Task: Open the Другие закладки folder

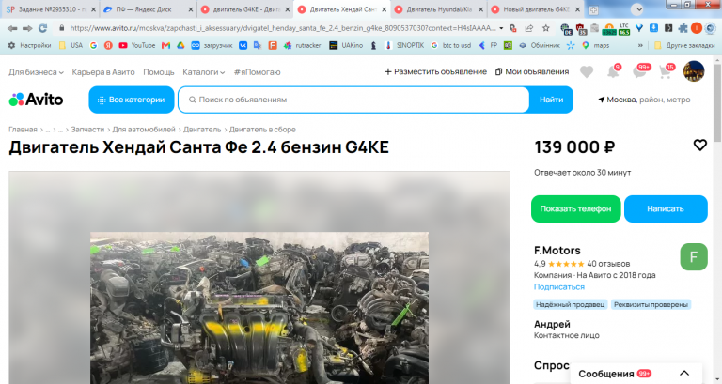Action: [x=684, y=45]
